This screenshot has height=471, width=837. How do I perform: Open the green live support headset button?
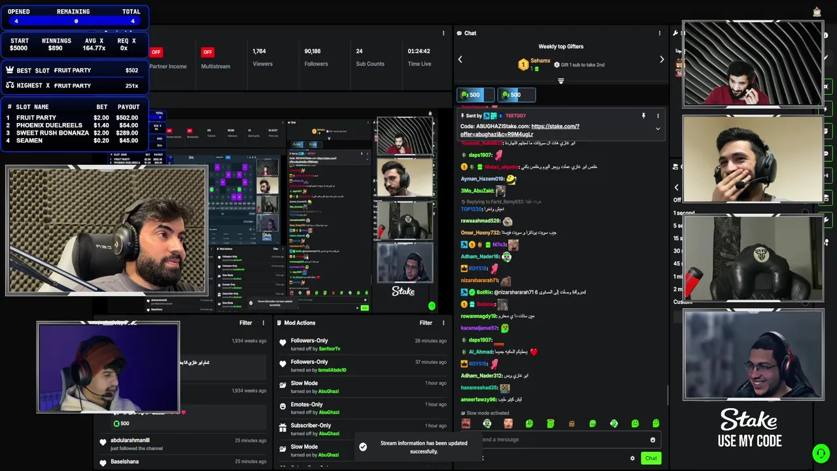tap(821, 453)
